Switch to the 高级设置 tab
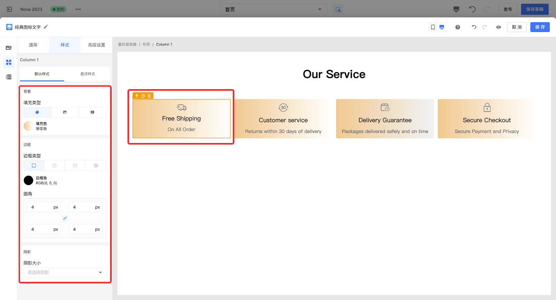The image size is (556, 300). 96,45
